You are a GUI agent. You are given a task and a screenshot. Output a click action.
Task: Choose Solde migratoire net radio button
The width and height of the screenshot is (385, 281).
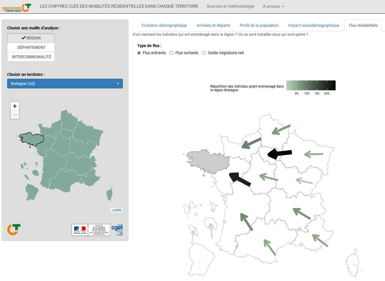pyautogui.click(x=204, y=53)
